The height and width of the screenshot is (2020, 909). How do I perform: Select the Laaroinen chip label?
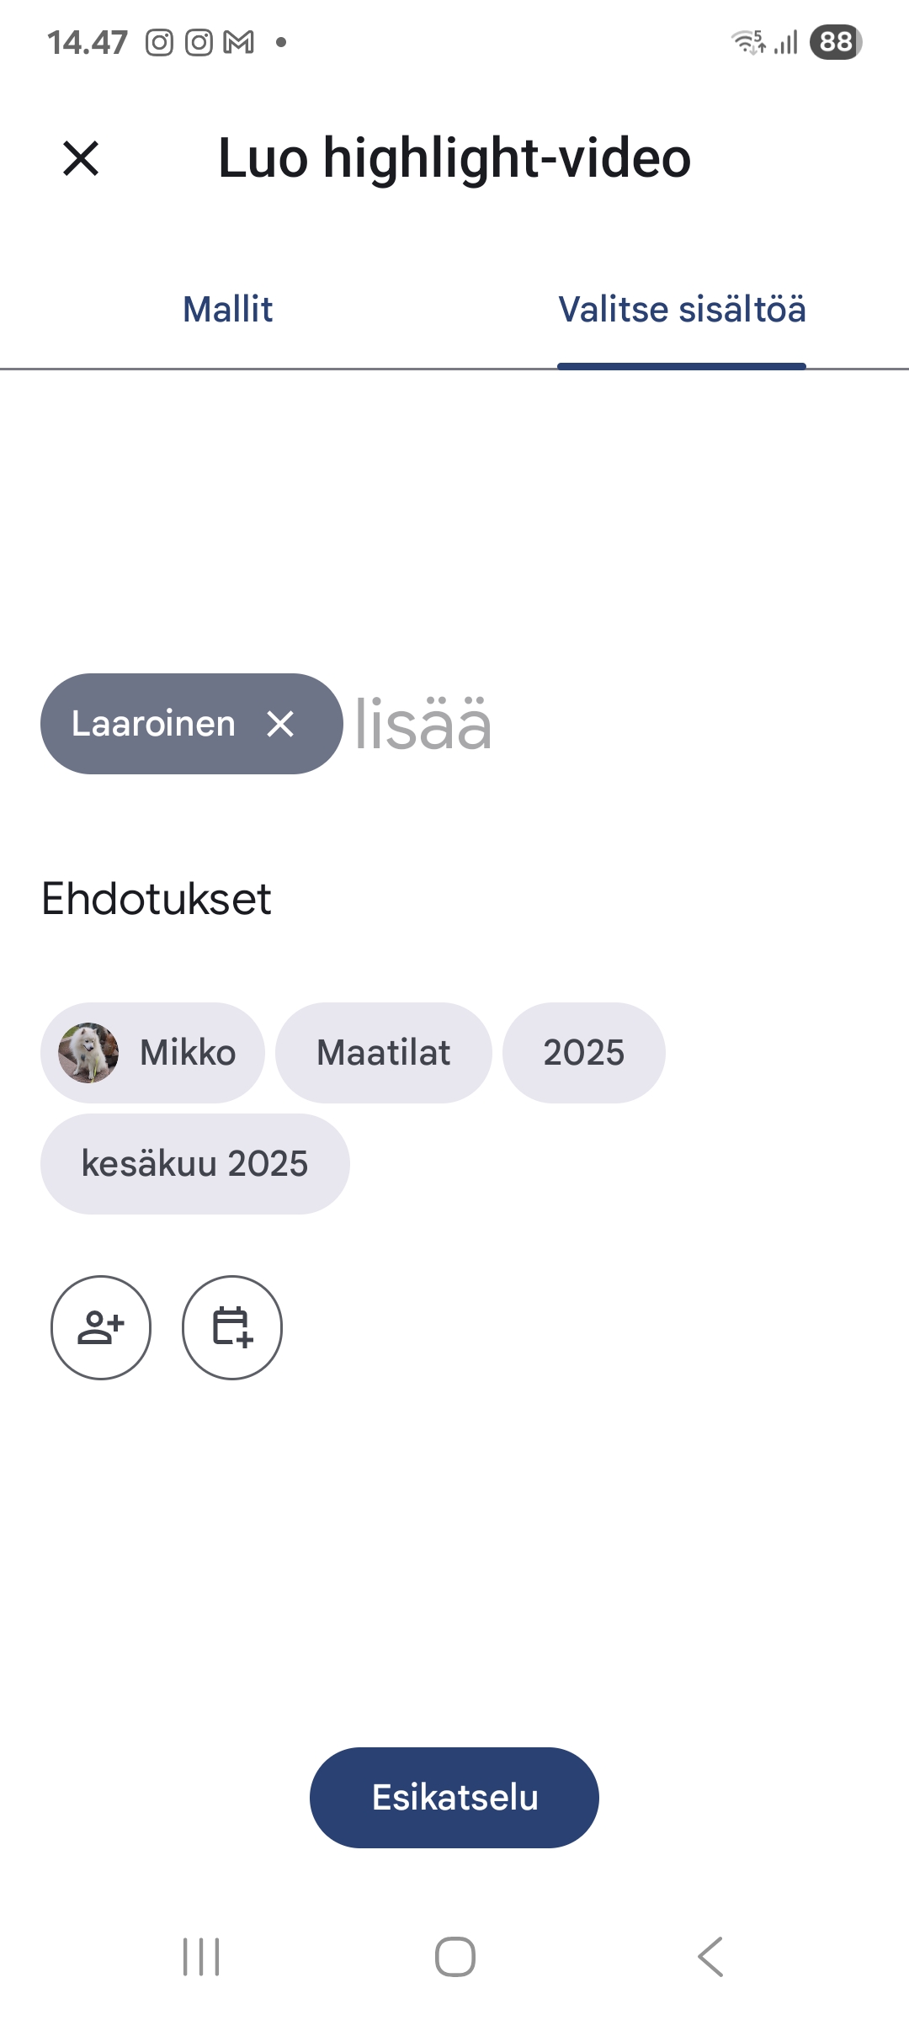point(153,724)
